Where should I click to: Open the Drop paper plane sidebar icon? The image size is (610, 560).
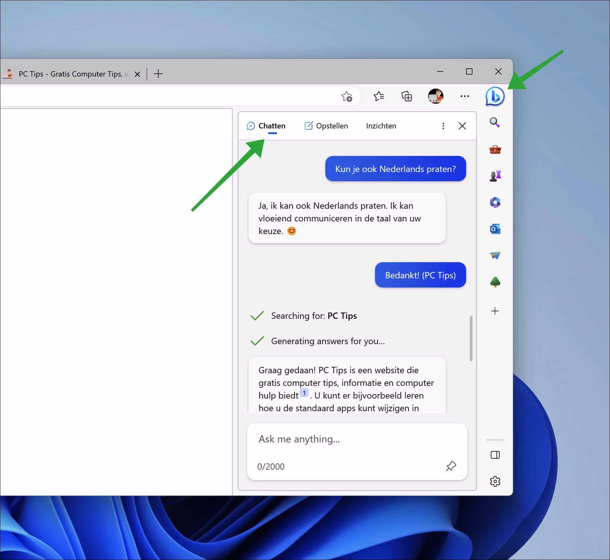tap(495, 255)
